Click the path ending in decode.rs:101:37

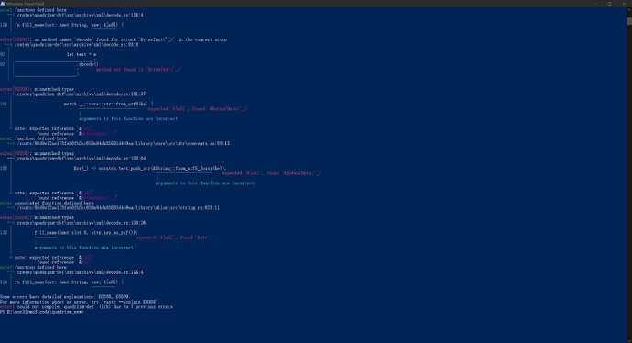click(82, 94)
